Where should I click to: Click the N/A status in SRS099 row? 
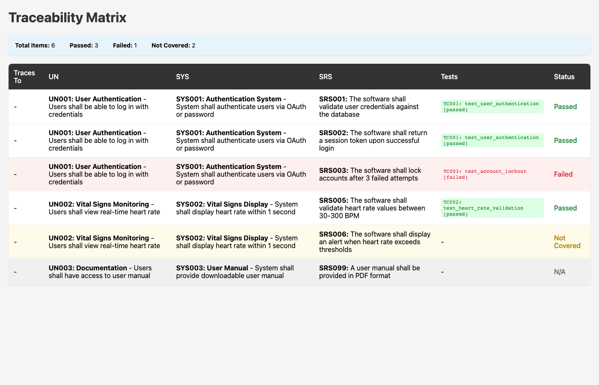[x=560, y=272]
